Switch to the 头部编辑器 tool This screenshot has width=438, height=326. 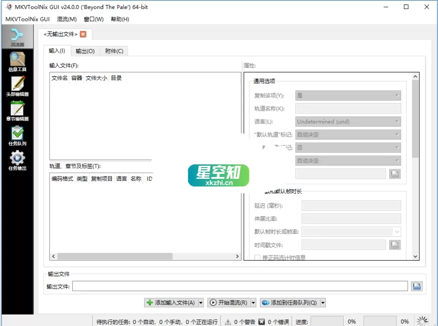pyautogui.click(x=17, y=86)
